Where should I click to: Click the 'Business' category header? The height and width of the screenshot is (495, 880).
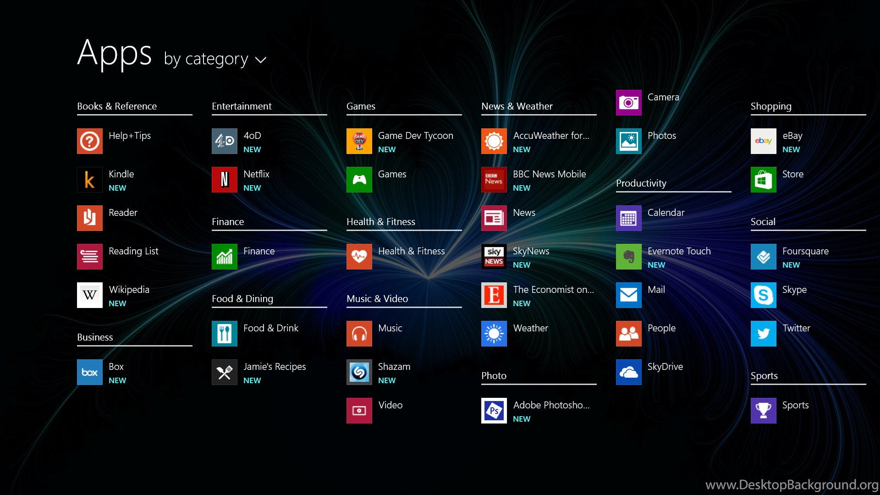95,337
